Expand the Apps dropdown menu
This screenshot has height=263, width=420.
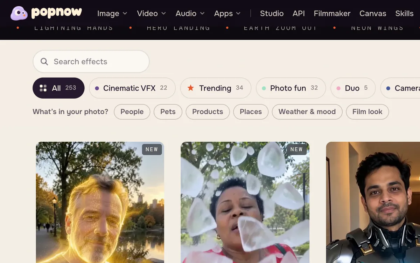(x=227, y=14)
